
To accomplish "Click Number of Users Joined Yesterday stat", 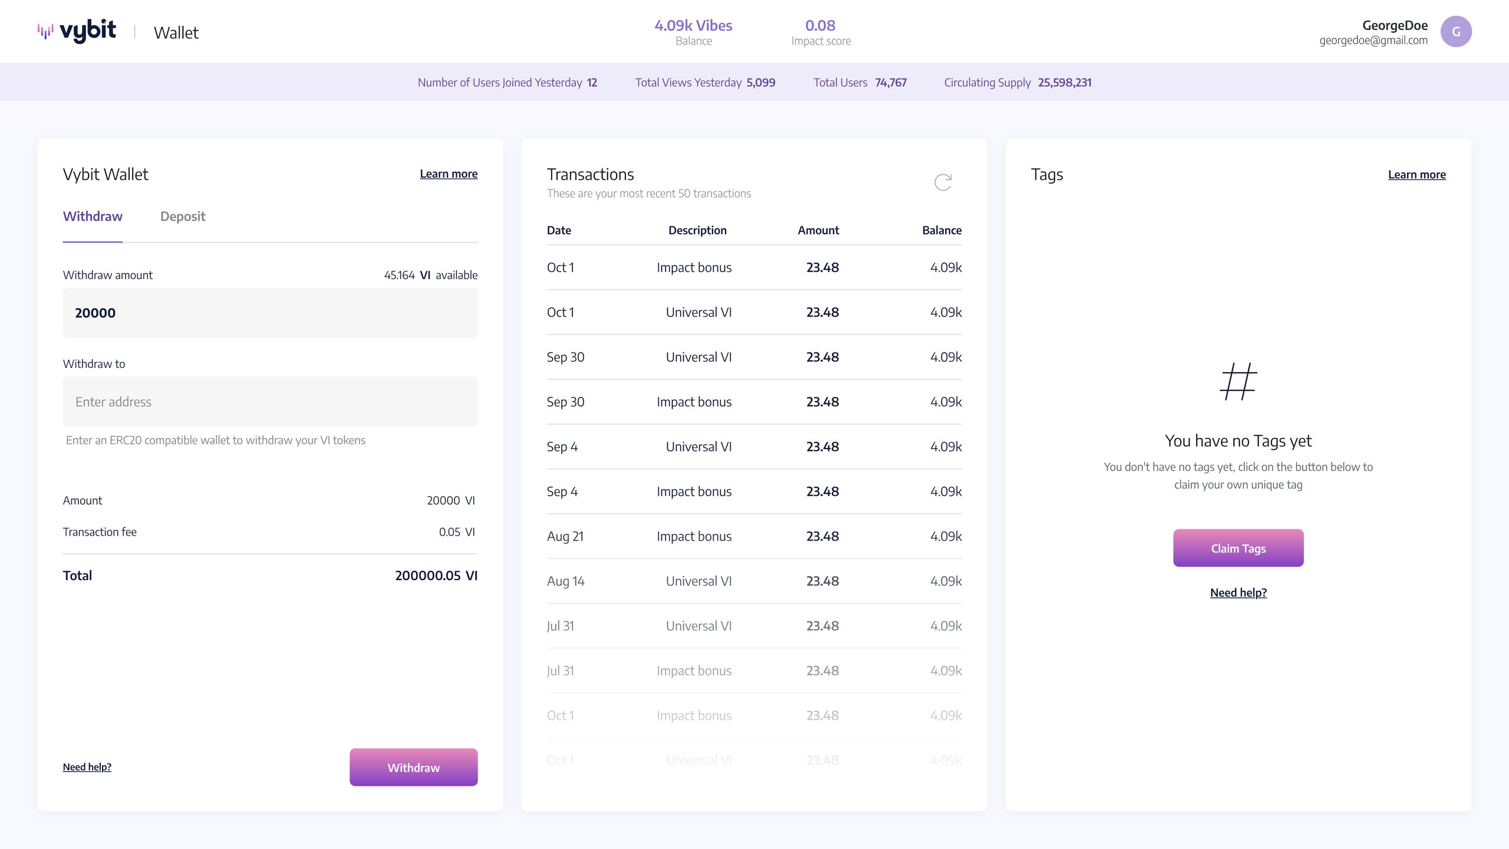I will [507, 83].
